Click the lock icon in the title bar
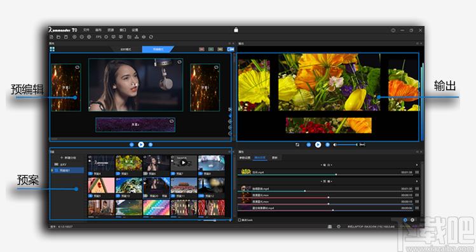The image size is (476, 252). point(236,30)
